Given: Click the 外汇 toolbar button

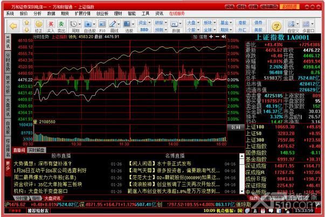Looking at the screenshot, I should [242, 30].
